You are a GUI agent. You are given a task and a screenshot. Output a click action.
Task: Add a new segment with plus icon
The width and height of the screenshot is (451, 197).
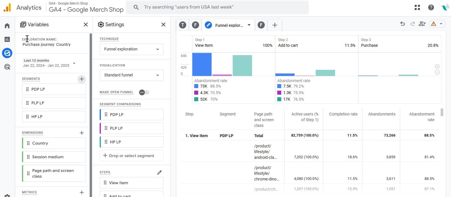point(82,79)
